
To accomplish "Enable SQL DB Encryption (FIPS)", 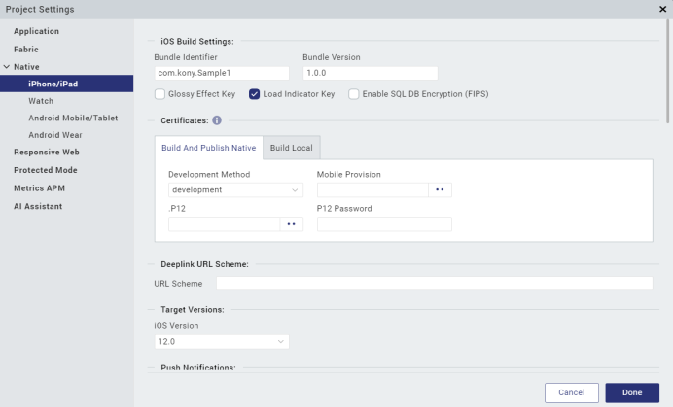I will coord(354,94).
